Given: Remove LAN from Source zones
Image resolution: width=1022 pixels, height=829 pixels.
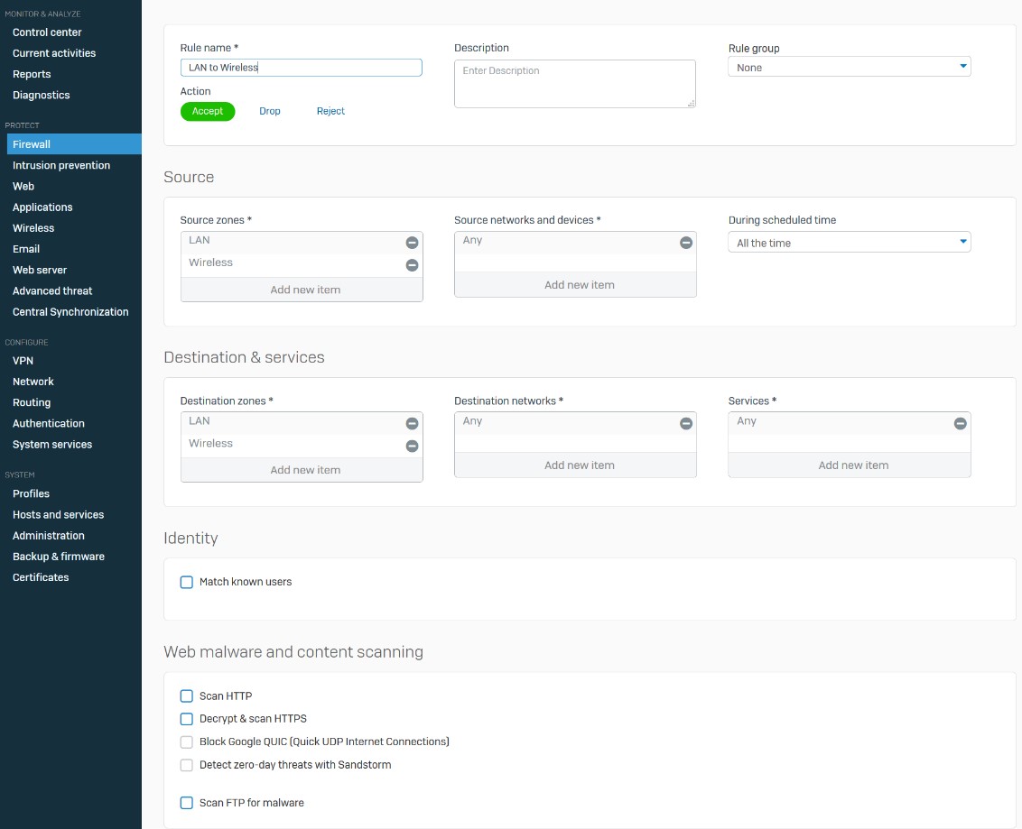Looking at the screenshot, I should click(x=412, y=243).
